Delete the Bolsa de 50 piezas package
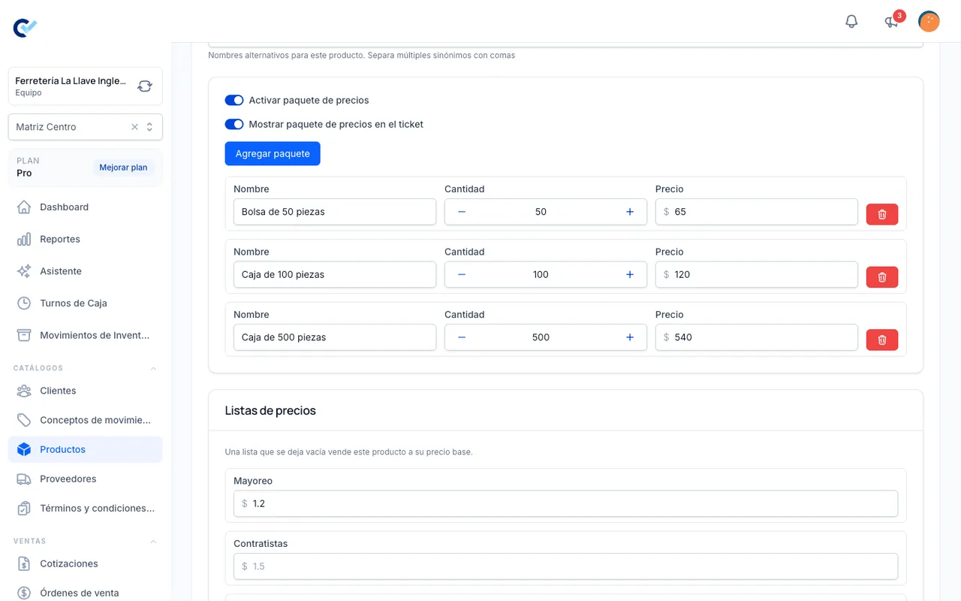 (x=882, y=214)
